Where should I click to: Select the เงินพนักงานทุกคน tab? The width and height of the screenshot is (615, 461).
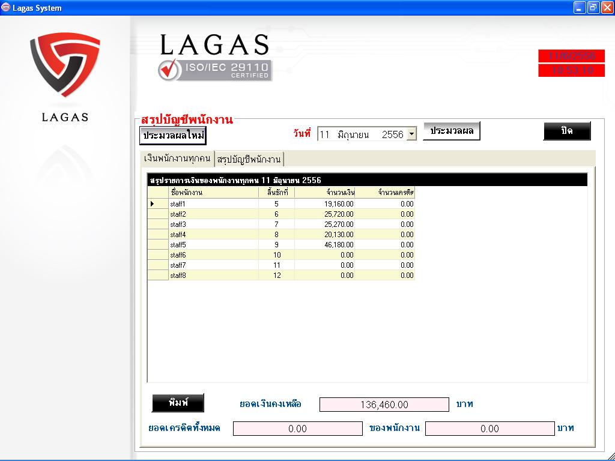click(x=177, y=158)
